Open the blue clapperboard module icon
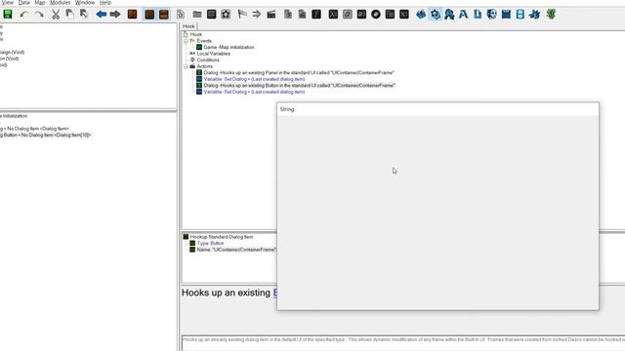 coord(506,15)
